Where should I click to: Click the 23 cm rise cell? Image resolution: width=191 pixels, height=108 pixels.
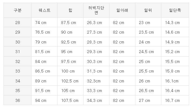[144, 23]
